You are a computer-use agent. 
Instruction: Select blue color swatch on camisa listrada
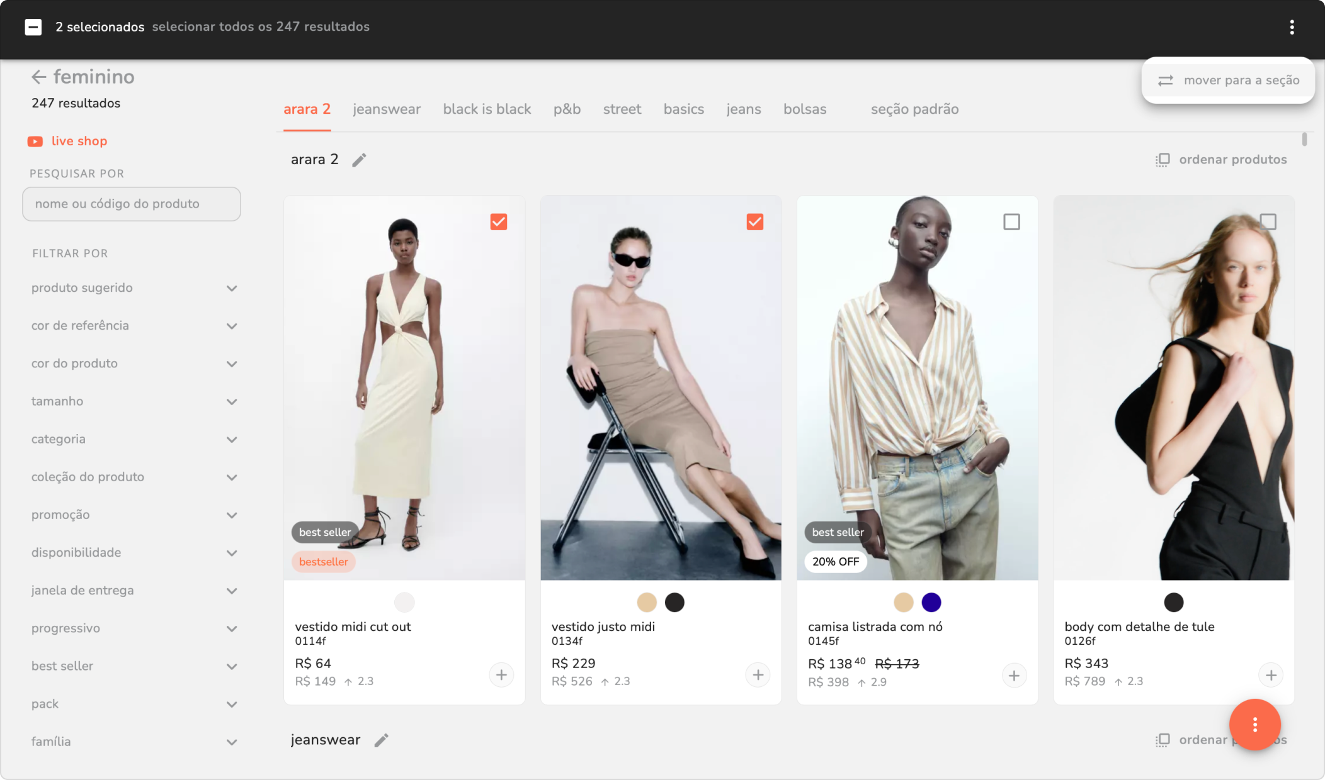point(931,603)
